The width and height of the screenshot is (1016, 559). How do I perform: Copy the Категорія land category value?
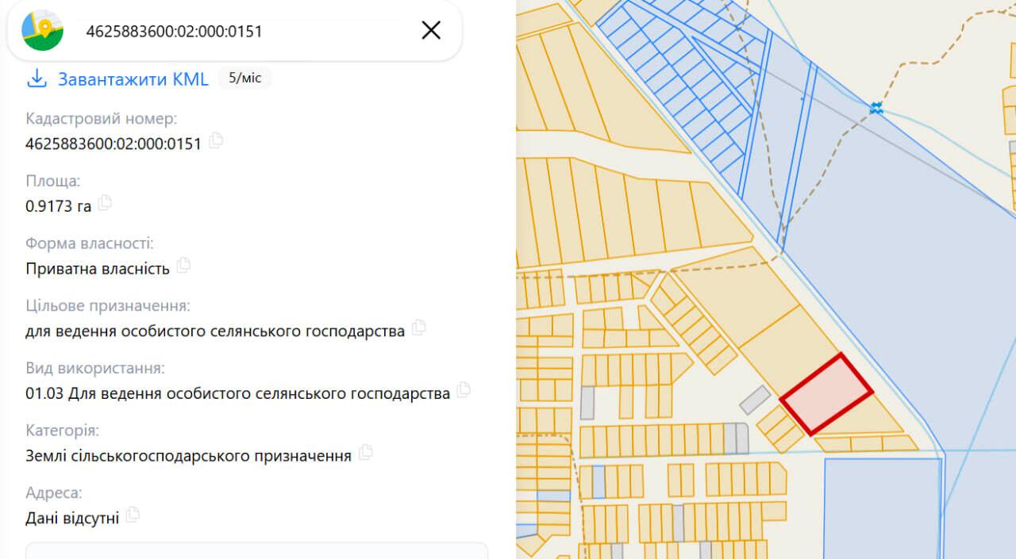click(365, 454)
